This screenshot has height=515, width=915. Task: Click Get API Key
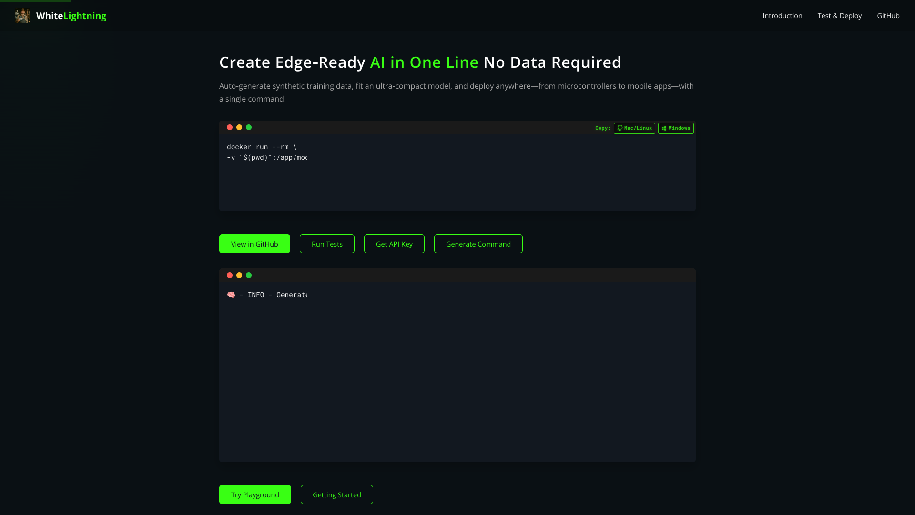(x=394, y=244)
